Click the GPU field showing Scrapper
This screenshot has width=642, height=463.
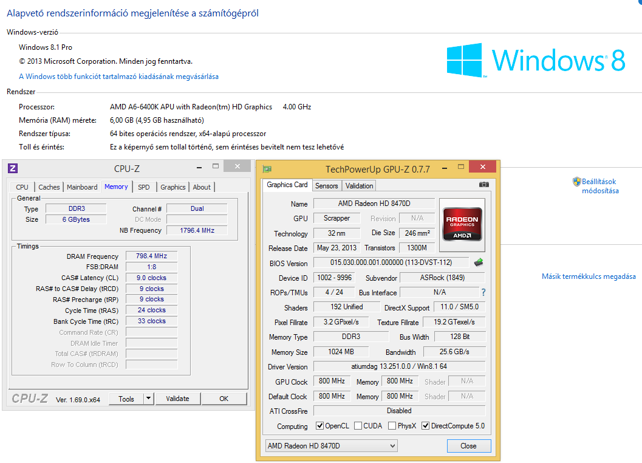coord(337,218)
